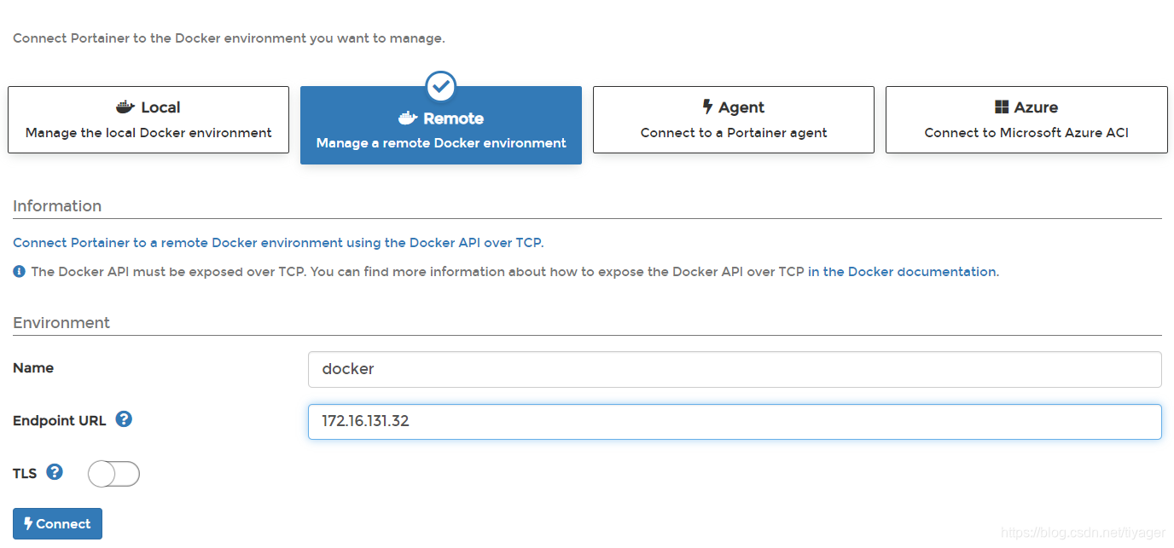Focus the Name input field
The height and width of the screenshot is (548, 1174).
735,369
